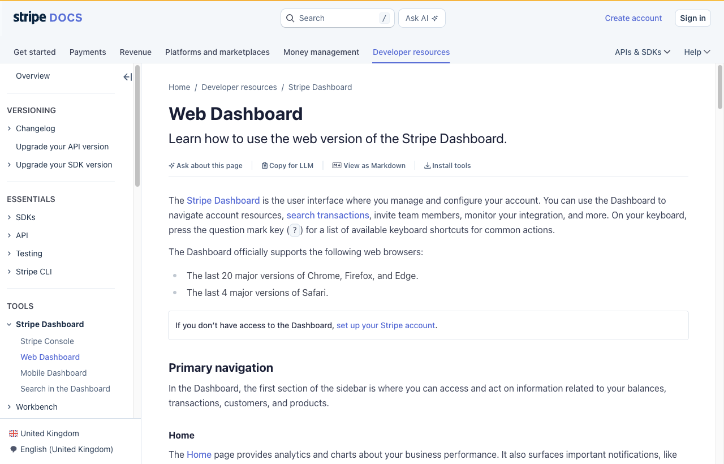Open Help dropdown menu

click(697, 52)
